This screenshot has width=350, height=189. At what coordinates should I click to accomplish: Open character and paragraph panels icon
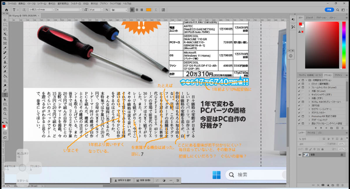click(x=163, y=10)
